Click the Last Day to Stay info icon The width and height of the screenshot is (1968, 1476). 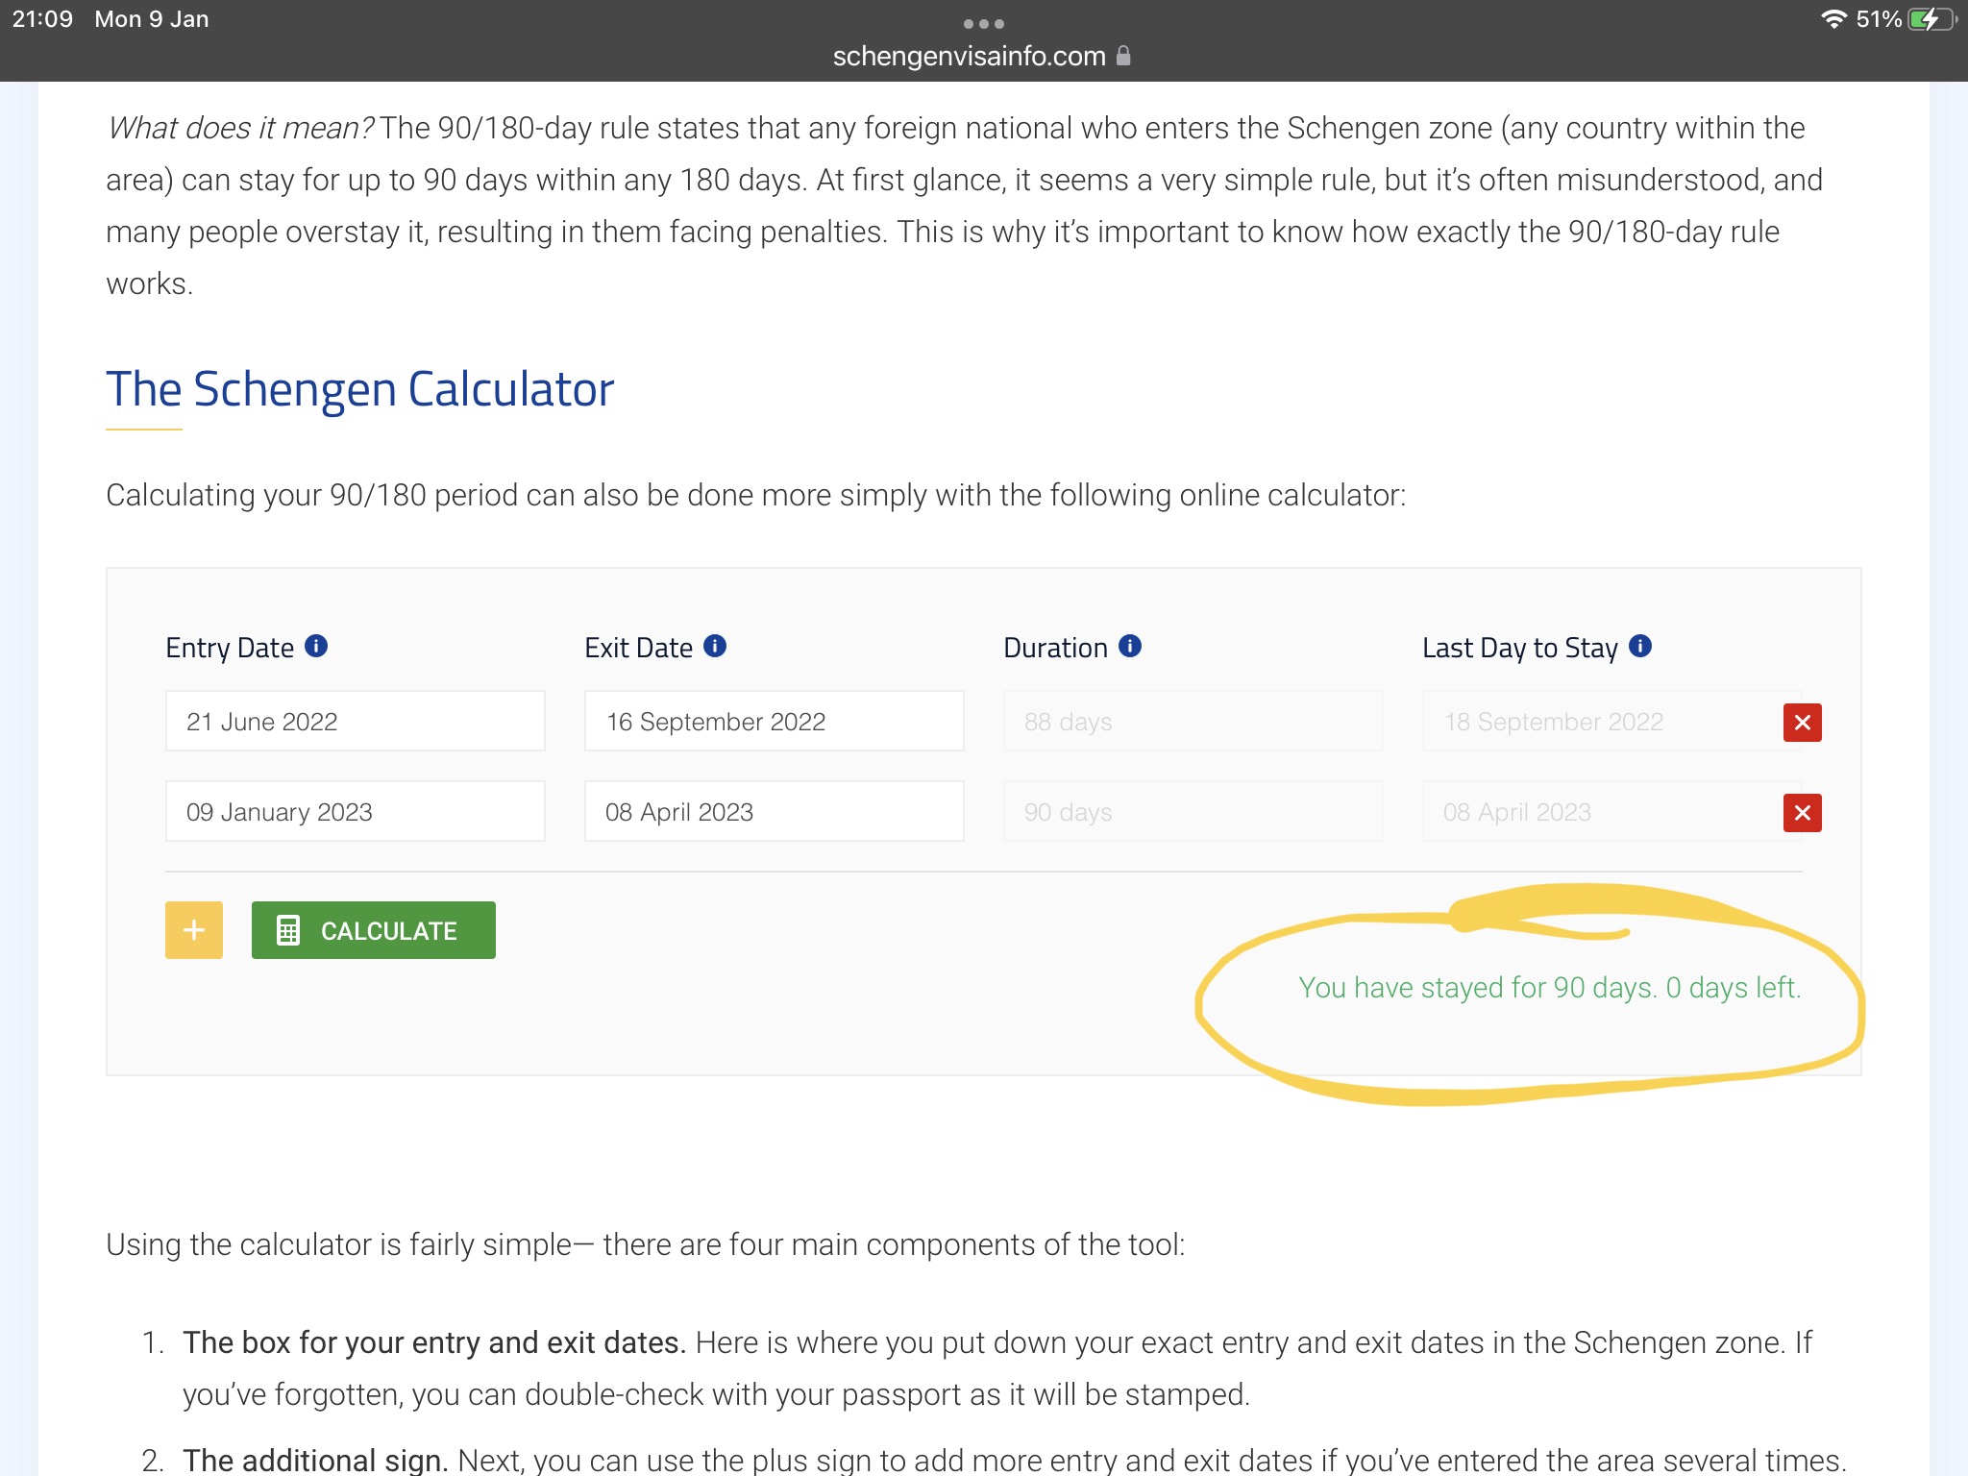[x=1640, y=647]
